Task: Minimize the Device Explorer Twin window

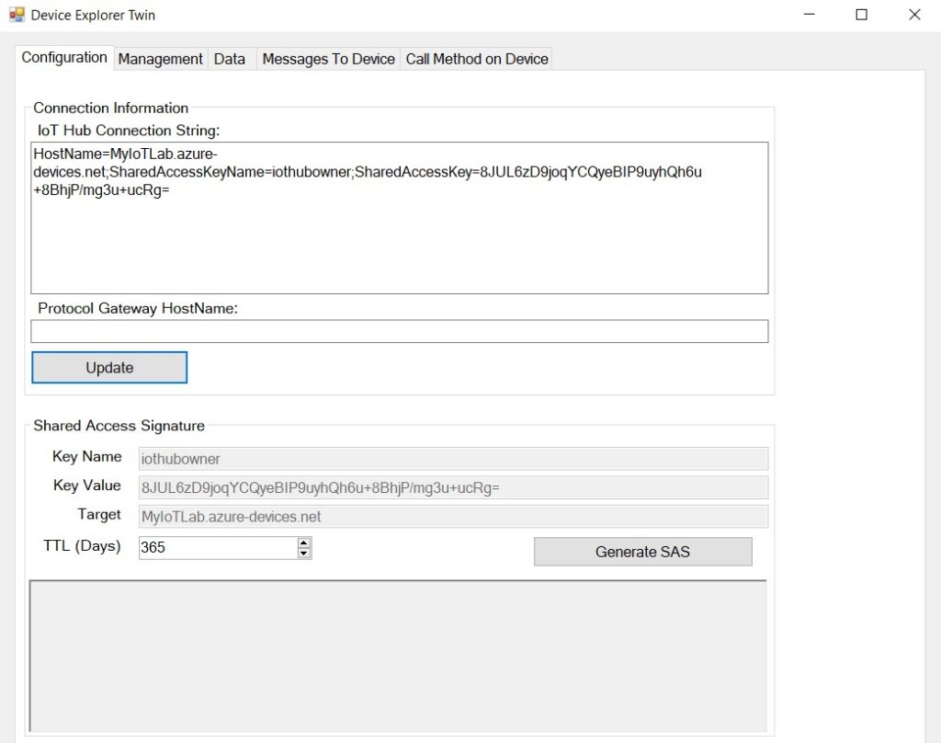Action: 806,15
